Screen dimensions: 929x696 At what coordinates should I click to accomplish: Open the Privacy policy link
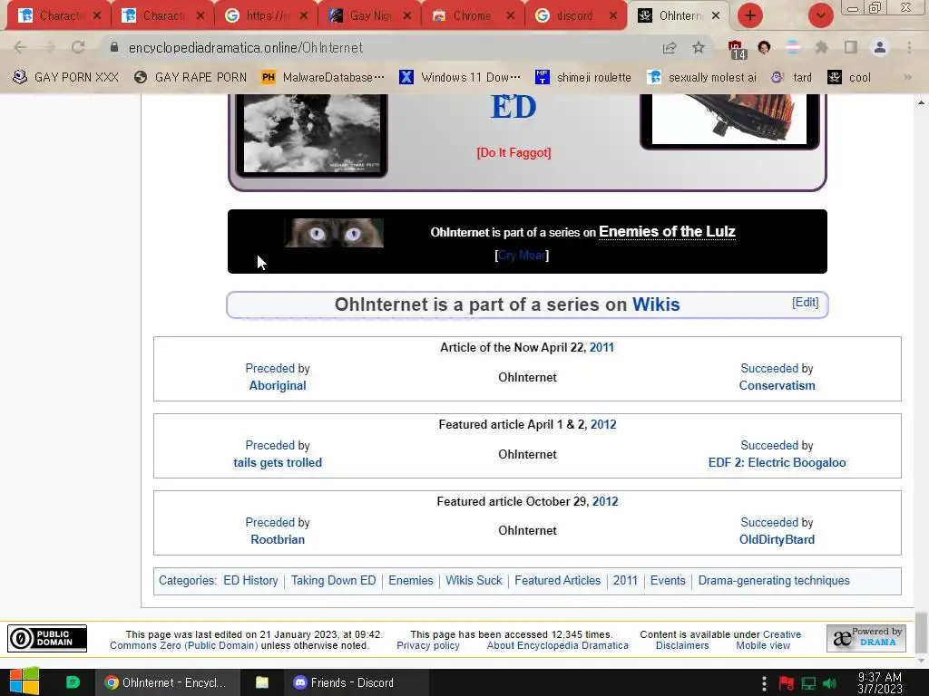[428, 645]
